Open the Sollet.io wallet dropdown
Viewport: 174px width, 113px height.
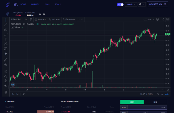[x=131, y=4]
